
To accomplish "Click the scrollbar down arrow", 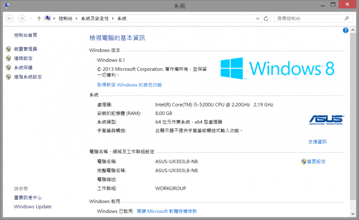I will tap(353, 214).
